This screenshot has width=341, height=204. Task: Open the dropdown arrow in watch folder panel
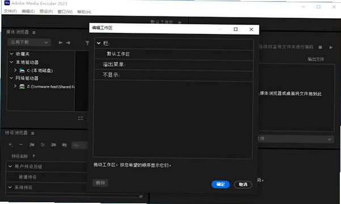pos(330,139)
